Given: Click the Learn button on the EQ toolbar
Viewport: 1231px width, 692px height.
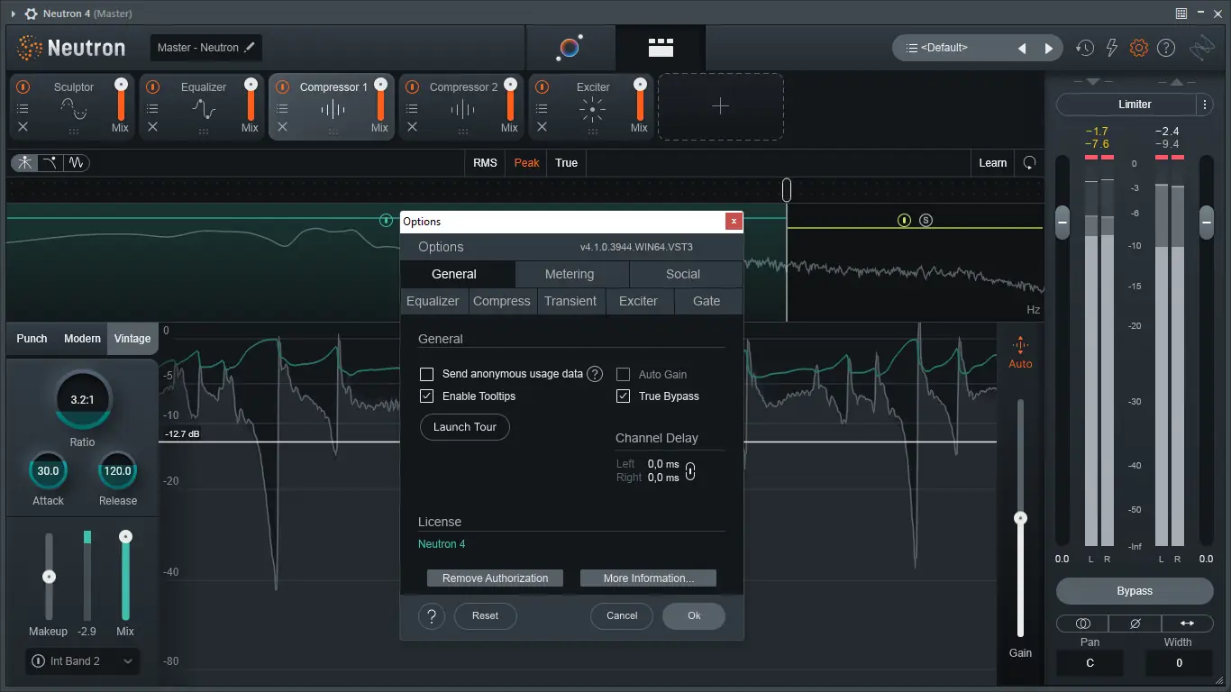Looking at the screenshot, I should pos(992,163).
